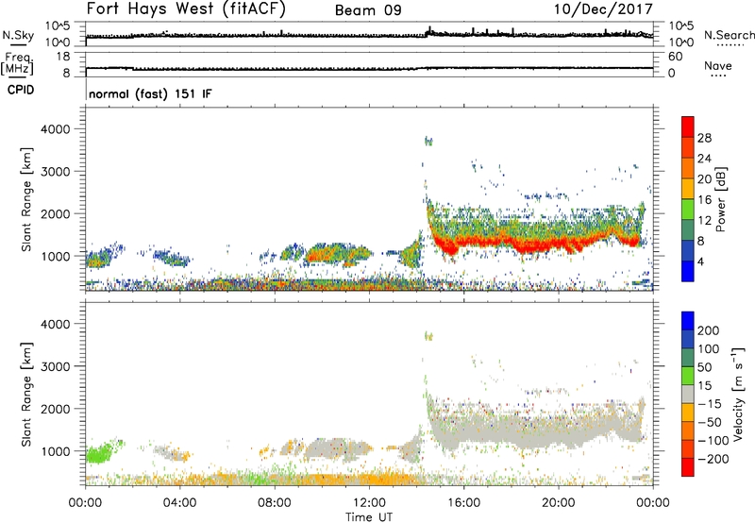755x523 pixels.
Task: Click the gray segment of Velocity color bar
Action: tap(688, 394)
